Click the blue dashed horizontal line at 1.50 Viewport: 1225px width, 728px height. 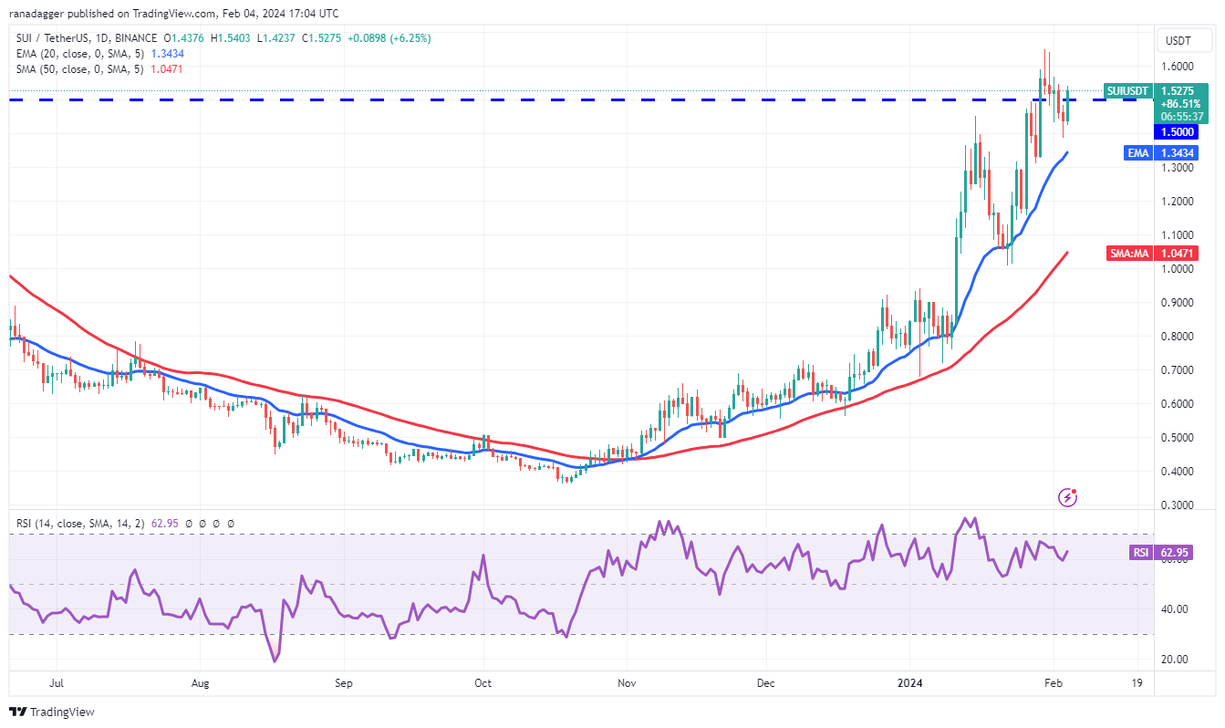point(547,99)
